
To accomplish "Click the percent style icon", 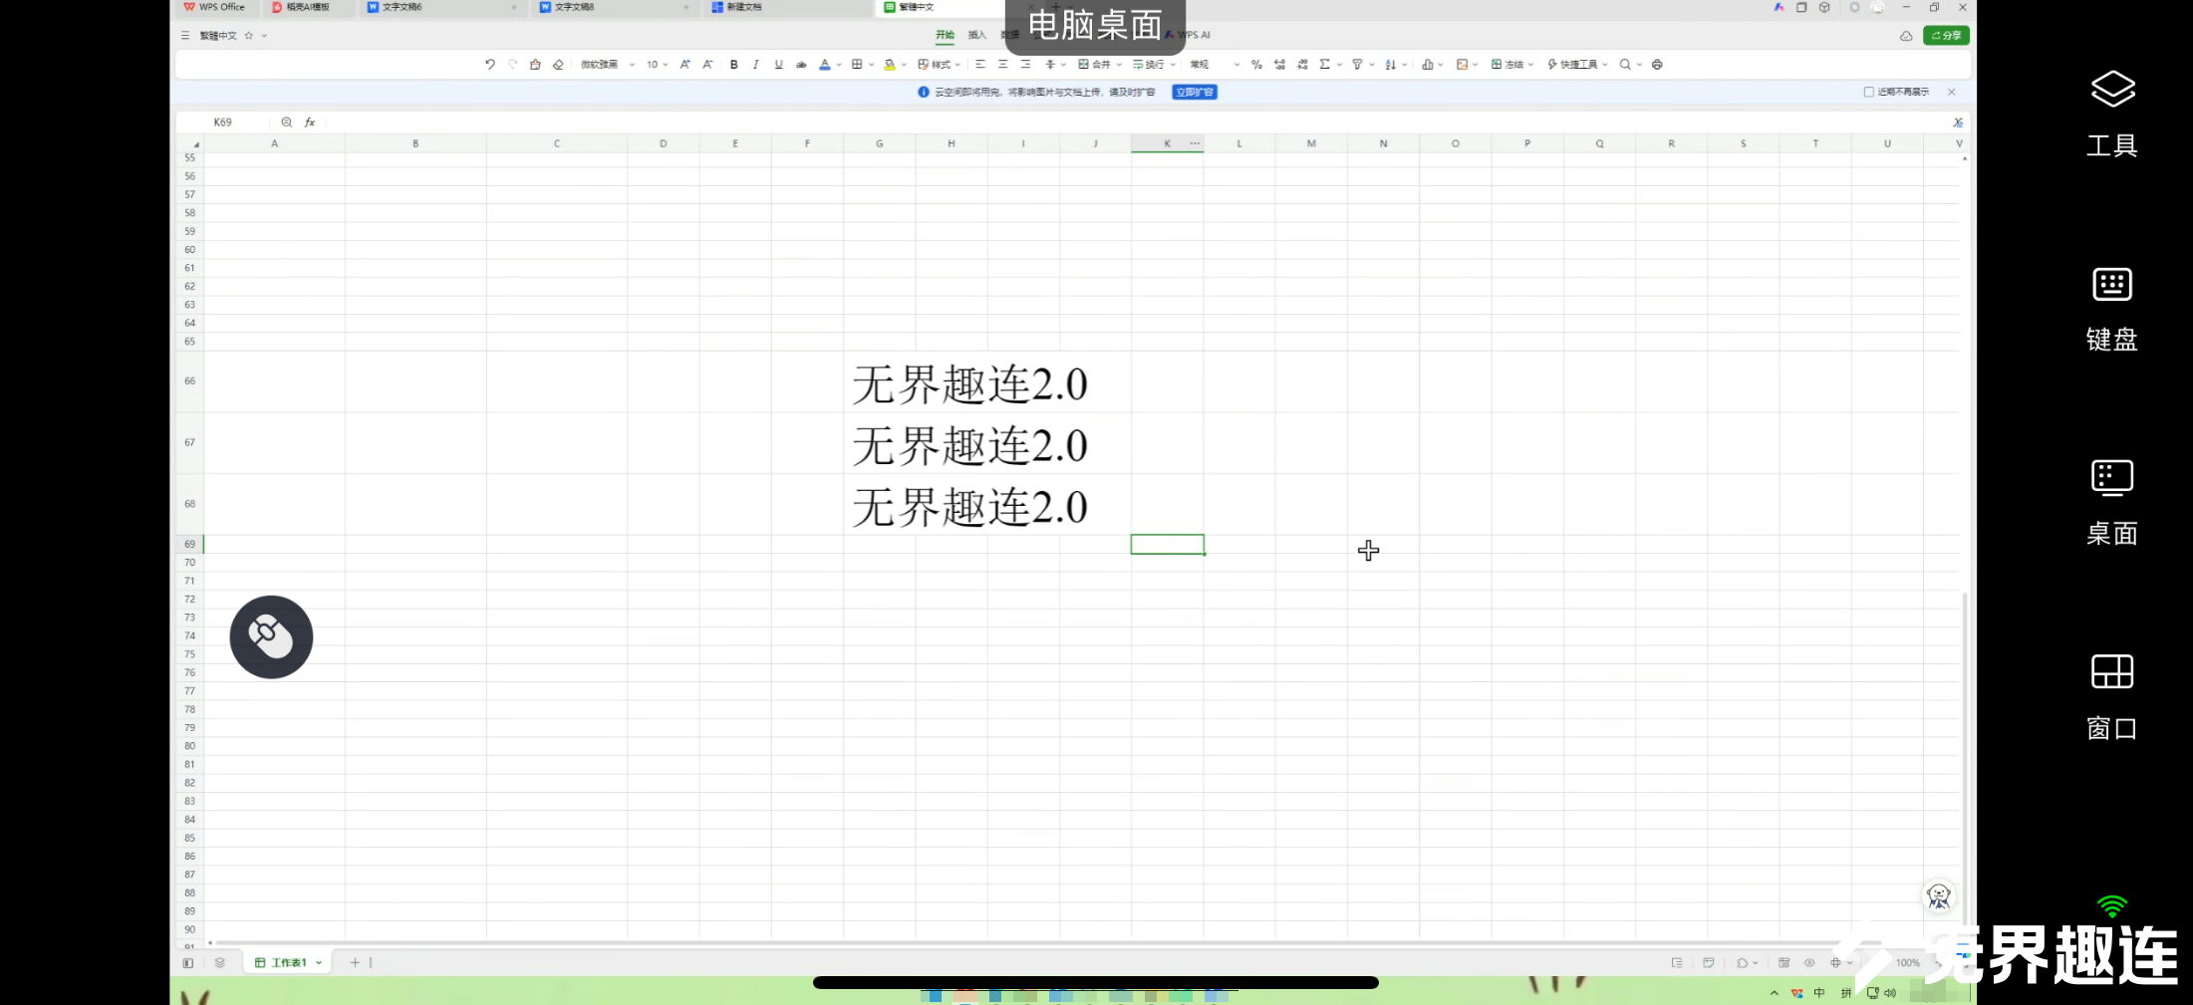I will [x=1256, y=64].
